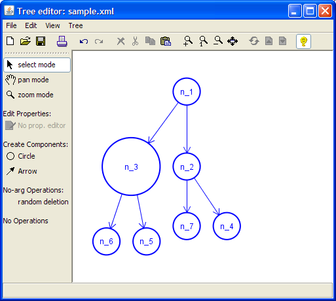This screenshot has width=336, height=301.
Task: Choose the Circle component tool
Action: [x=20, y=156]
